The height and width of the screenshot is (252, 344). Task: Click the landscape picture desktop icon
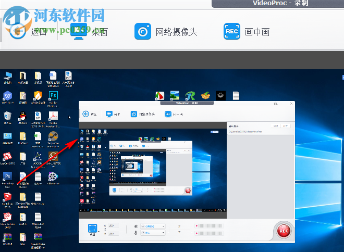pos(175,95)
